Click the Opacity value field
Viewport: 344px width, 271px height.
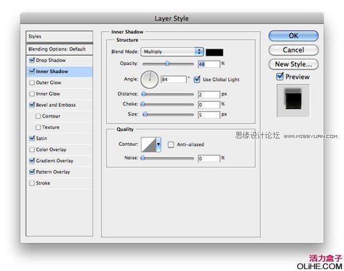(209, 64)
